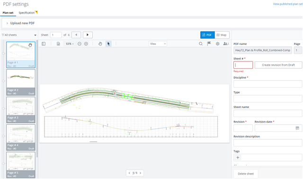Open the revision date calendar icon
303x179 pixels.
[x=297, y=128]
